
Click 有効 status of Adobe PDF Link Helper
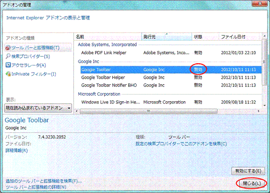[x=198, y=53]
